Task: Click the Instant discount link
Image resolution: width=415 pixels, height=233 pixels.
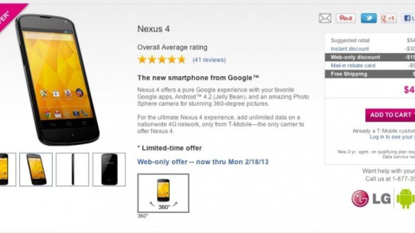Action: tap(350, 49)
